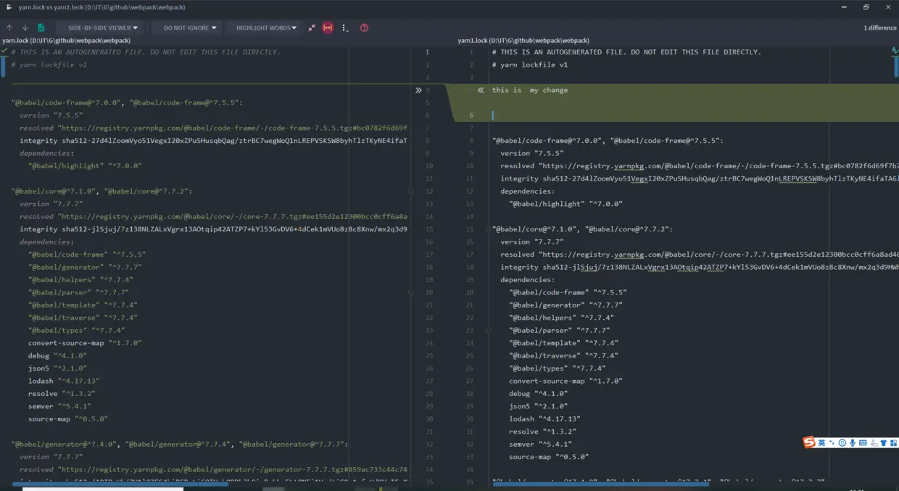Viewport: 899px width, 491px height.
Task: Click 'version "7.5.5"' in left pane
Action: tap(51, 115)
